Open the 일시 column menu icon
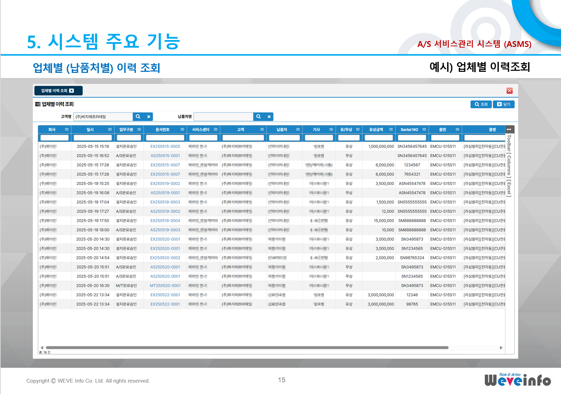 pyautogui.click(x=110, y=129)
